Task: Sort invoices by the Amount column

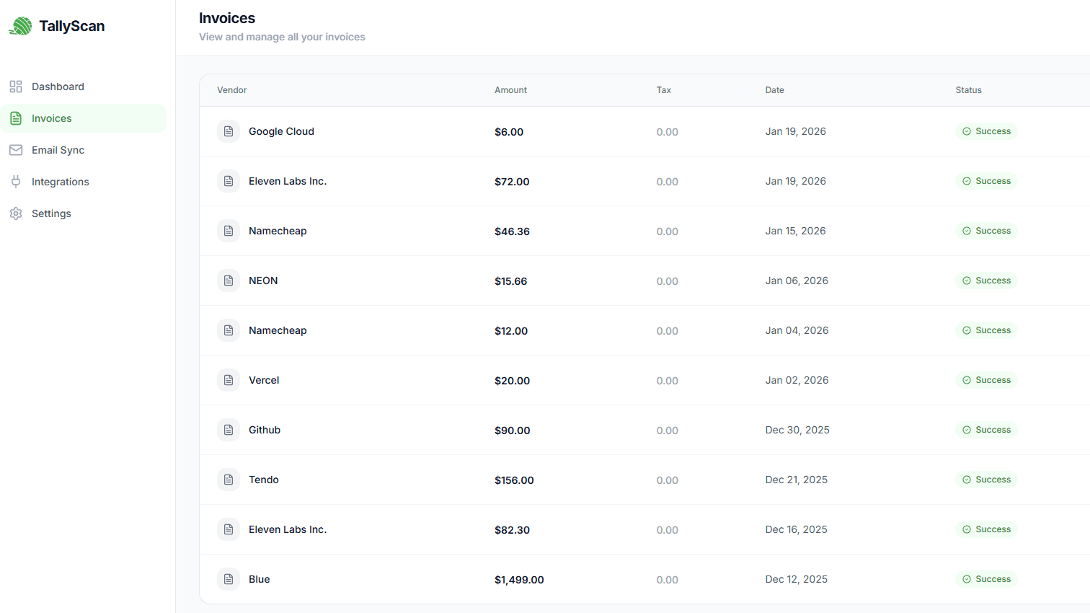Action: 510,89
